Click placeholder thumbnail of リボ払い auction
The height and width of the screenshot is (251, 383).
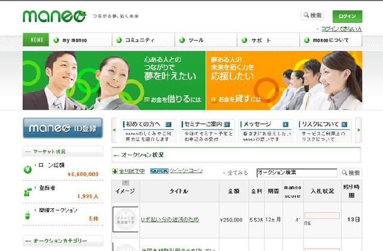coord(125,219)
